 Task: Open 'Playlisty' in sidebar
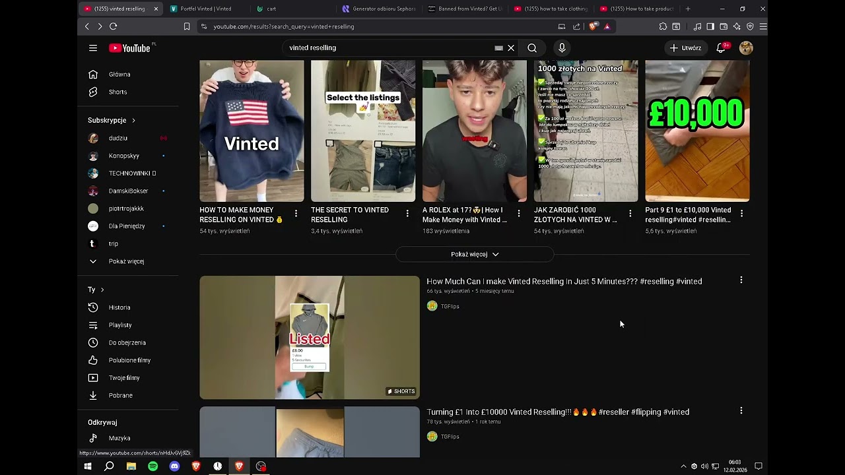120,325
